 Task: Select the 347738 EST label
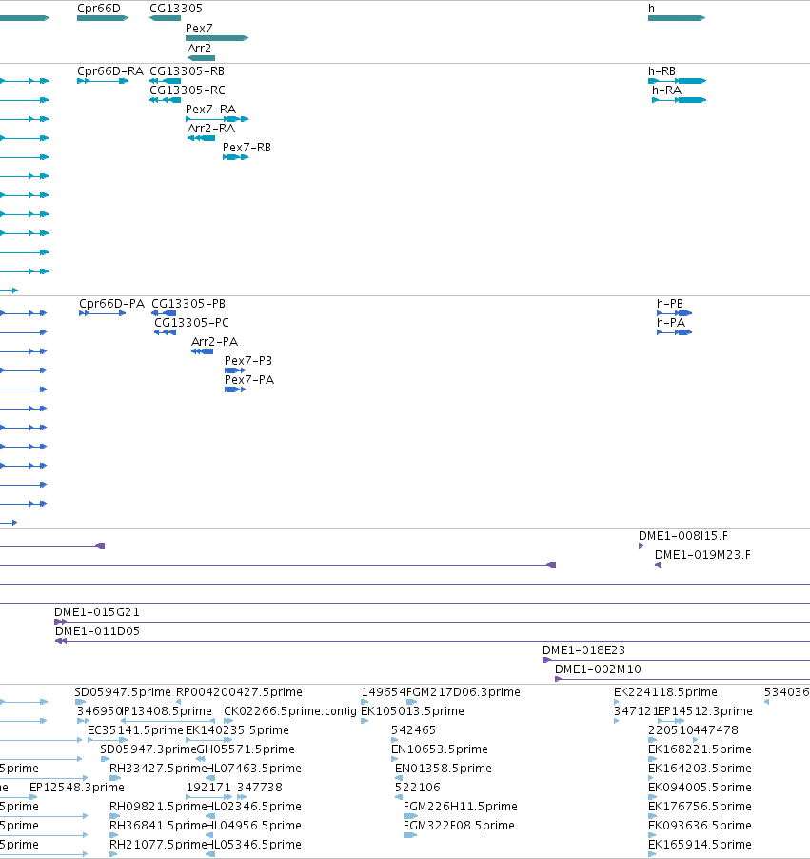pyautogui.click(x=260, y=787)
